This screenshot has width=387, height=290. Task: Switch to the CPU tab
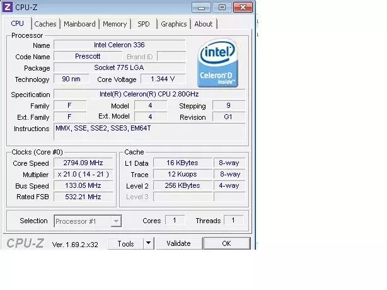[x=17, y=23]
